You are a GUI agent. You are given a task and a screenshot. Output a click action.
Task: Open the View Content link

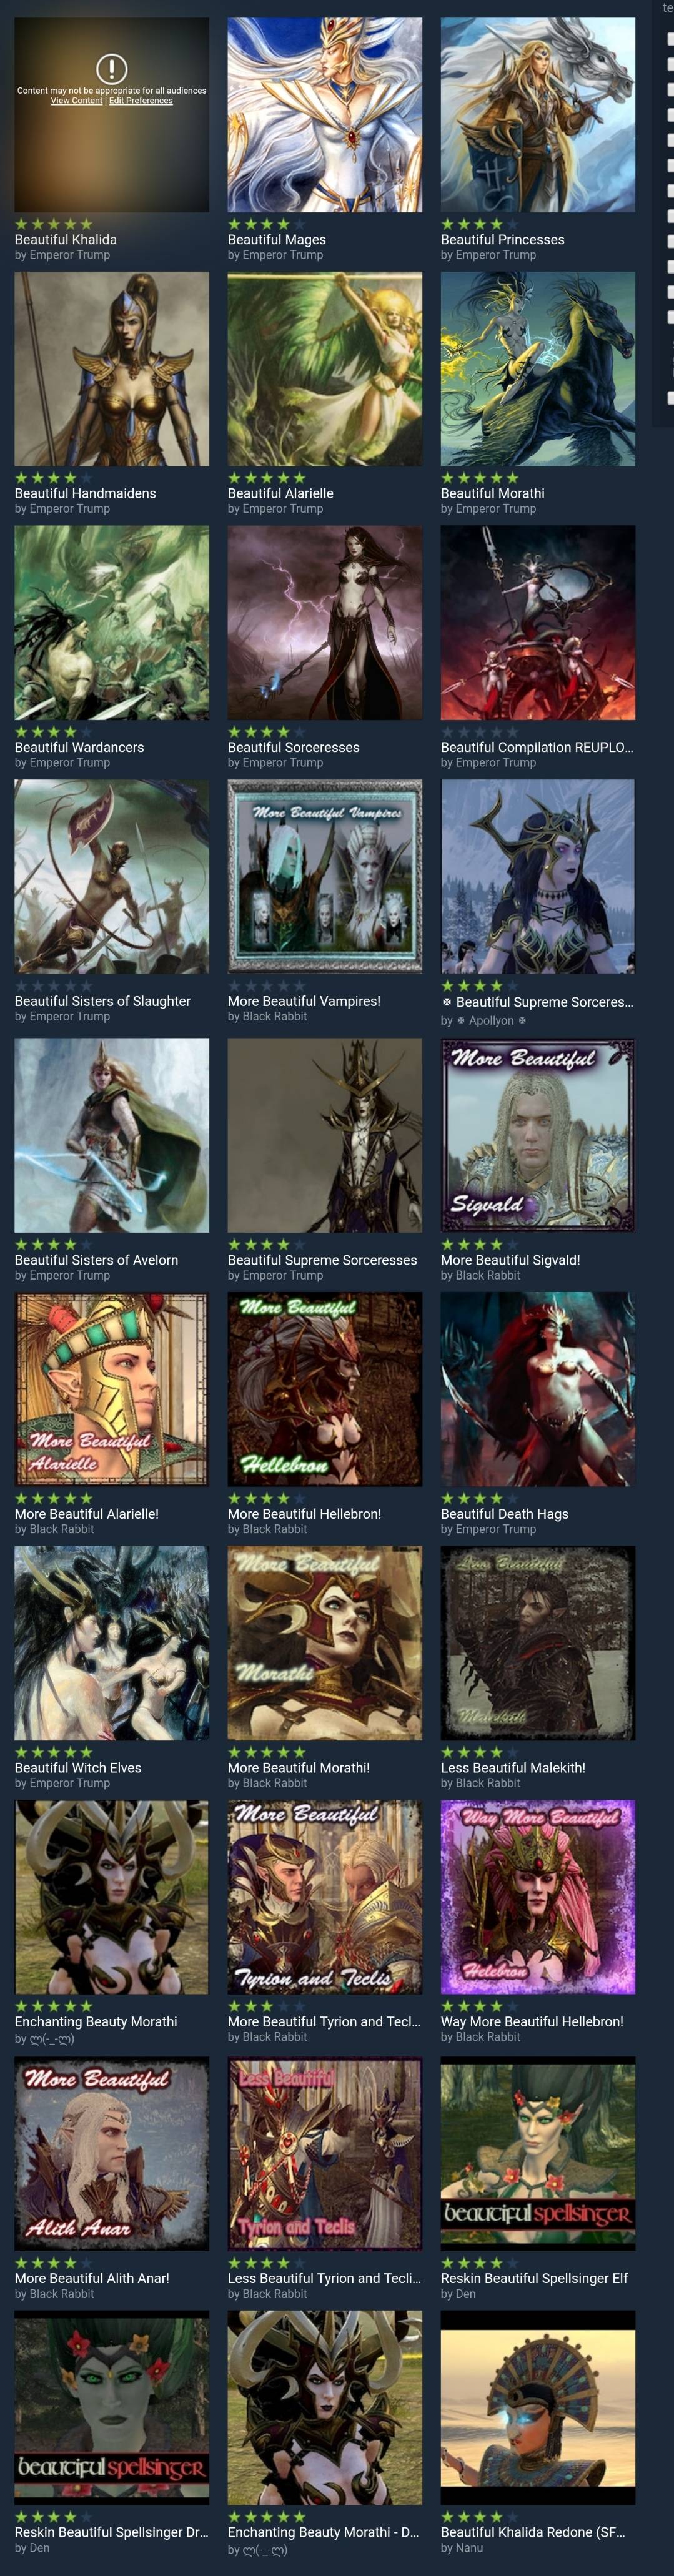(x=77, y=101)
